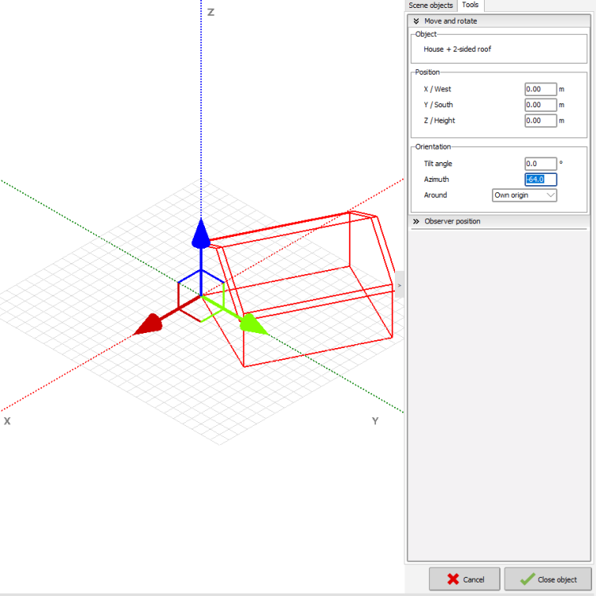Focus the Z / Height input box

[x=540, y=121]
